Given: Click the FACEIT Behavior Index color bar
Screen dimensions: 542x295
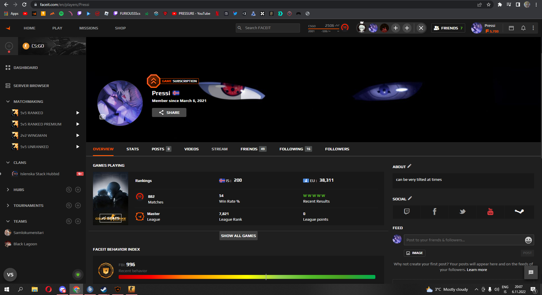Looking at the screenshot, I should pos(247,277).
